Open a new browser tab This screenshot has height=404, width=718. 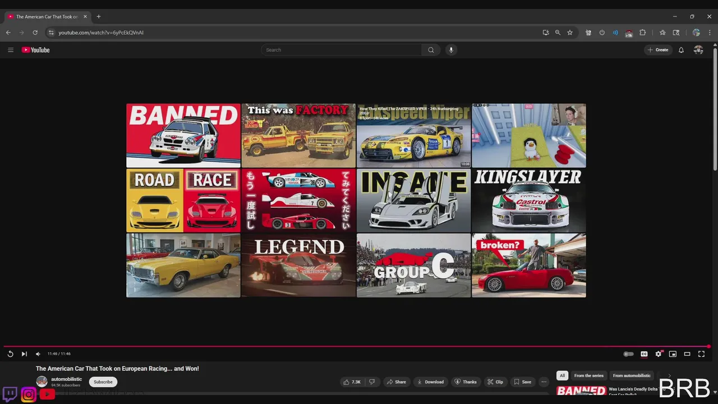[x=99, y=17]
